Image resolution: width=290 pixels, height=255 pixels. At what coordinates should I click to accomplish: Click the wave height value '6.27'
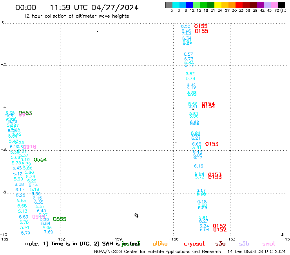click(x=204, y=221)
